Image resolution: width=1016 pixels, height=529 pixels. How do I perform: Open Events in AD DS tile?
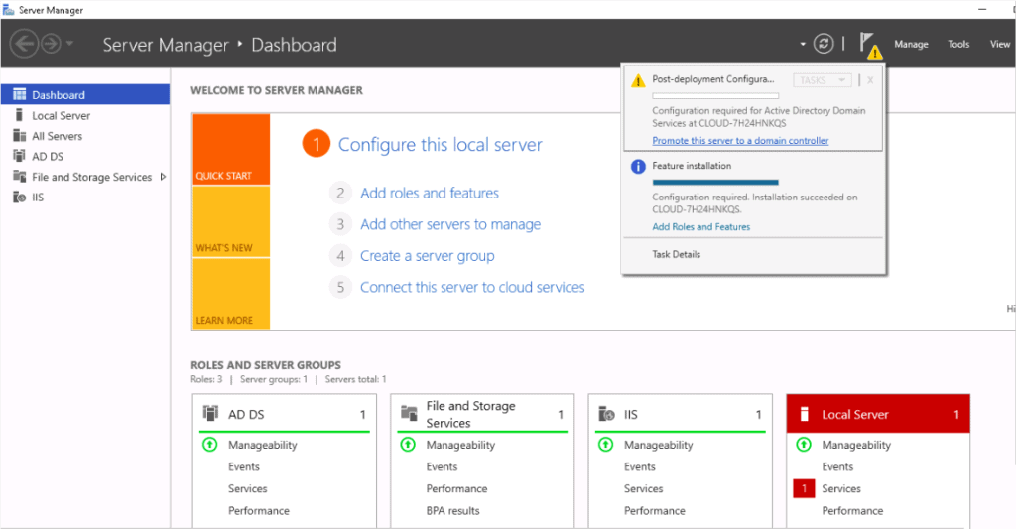point(244,466)
